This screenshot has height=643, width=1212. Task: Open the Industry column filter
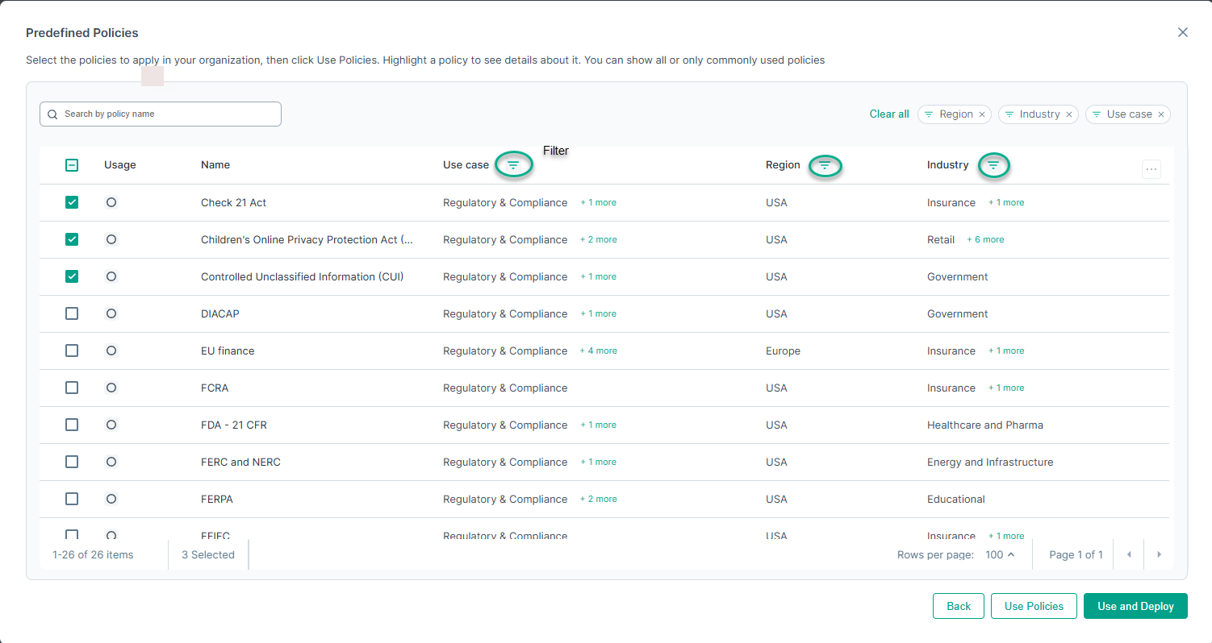pos(993,165)
